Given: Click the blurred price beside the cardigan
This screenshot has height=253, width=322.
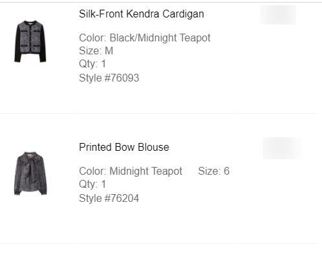Looking at the screenshot, I should (x=278, y=15).
